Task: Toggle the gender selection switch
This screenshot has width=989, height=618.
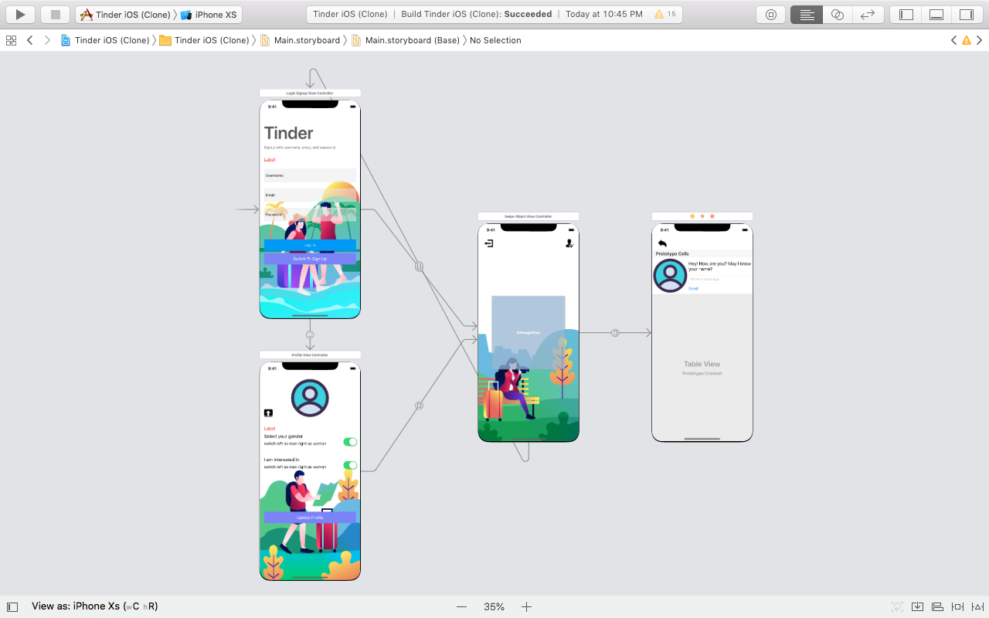Action: pyautogui.click(x=350, y=442)
